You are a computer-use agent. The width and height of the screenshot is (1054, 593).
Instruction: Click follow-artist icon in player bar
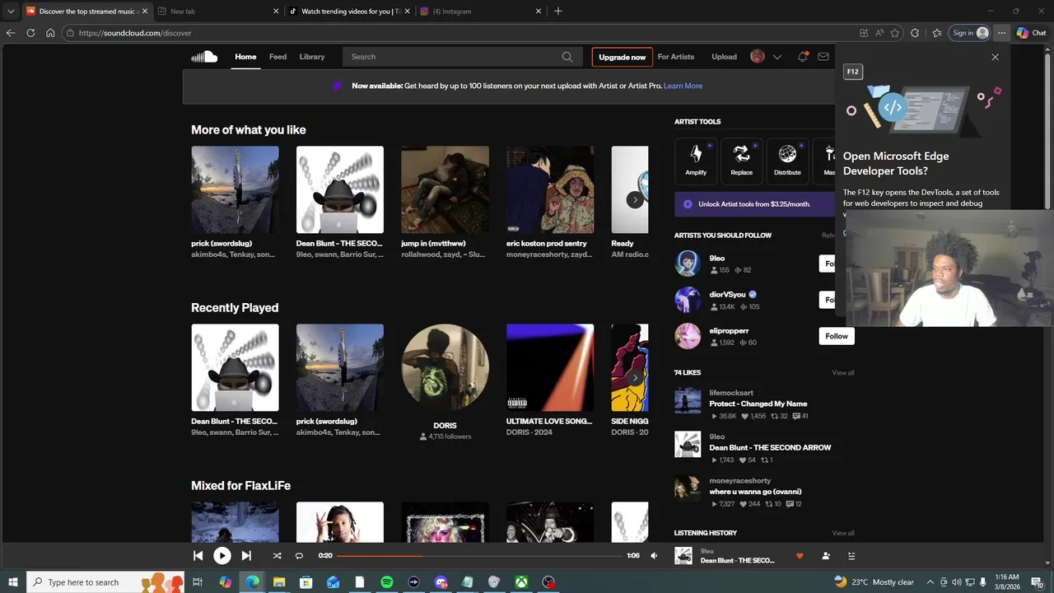(826, 556)
